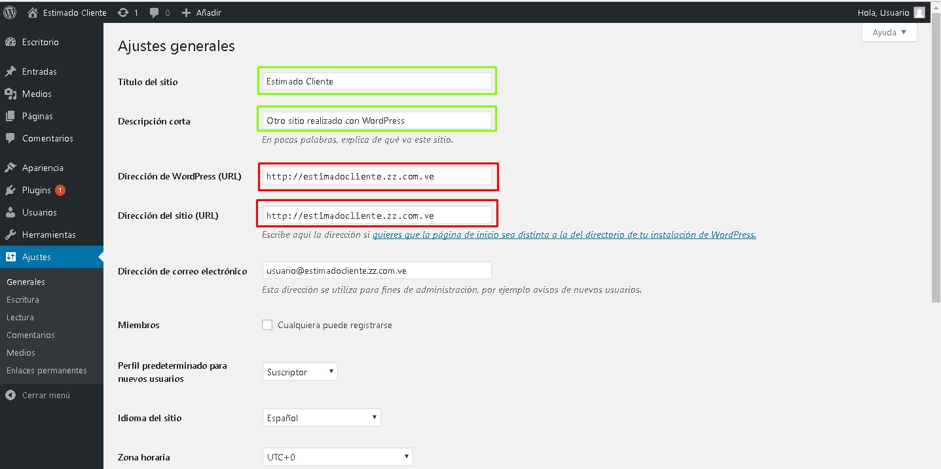Click the Descripción corta label
The image size is (941, 469).
154,121
